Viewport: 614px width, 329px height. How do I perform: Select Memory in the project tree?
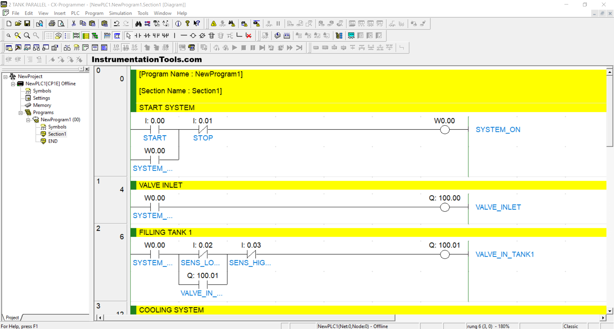click(x=42, y=105)
